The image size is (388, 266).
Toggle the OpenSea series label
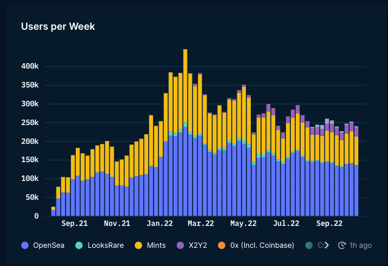[50, 245]
